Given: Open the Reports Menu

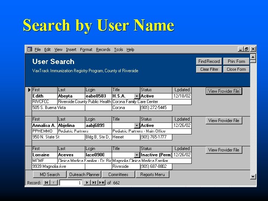Looking at the screenshot, I should tap(153, 175).
